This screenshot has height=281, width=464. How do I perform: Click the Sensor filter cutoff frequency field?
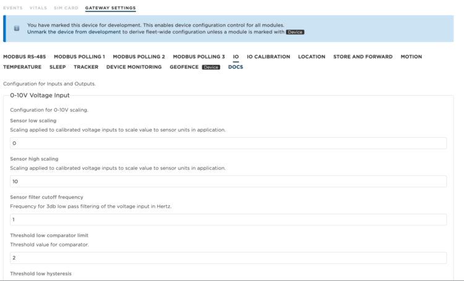[x=228, y=220]
